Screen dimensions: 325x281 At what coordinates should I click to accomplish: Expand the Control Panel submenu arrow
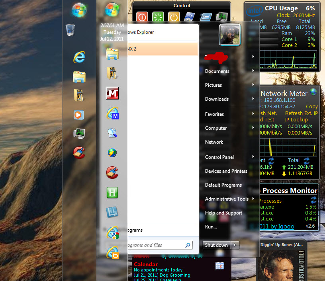tap(253, 157)
